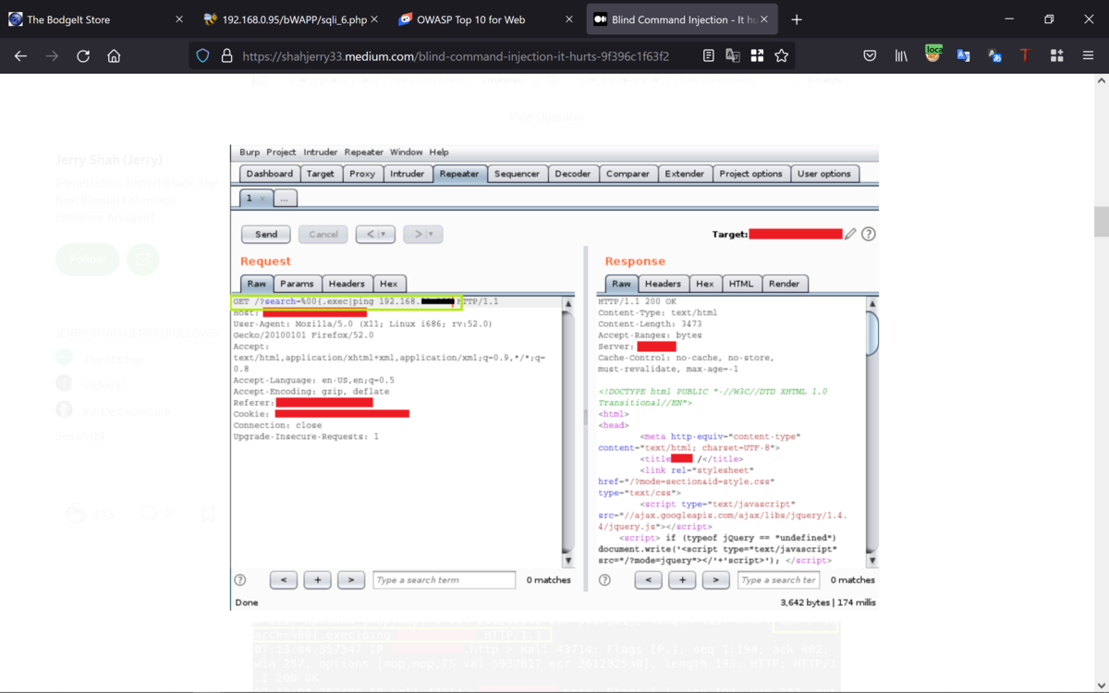Image resolution: width=1109 pixels, height=693 pixels.
Task: Open the User options tab
Action: coord(824,174)
